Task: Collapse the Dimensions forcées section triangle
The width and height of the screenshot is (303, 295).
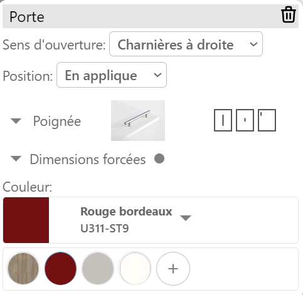Action: point(16,158)
